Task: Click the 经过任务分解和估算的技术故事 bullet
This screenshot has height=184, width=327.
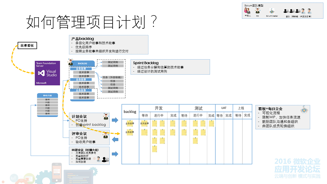Action: pyautogui.click(x=160, y=67)
